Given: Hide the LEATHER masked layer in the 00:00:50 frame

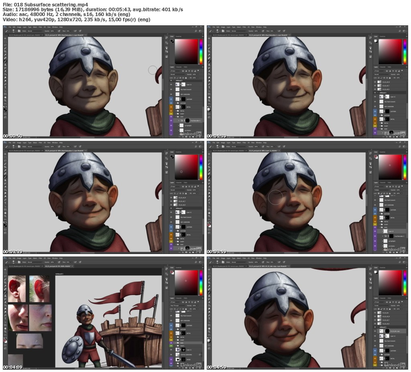Looking at the screenshot, I should [171, 99].
